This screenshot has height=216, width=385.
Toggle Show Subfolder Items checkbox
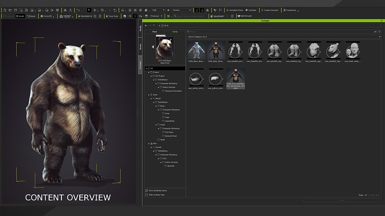click(147, 190)
